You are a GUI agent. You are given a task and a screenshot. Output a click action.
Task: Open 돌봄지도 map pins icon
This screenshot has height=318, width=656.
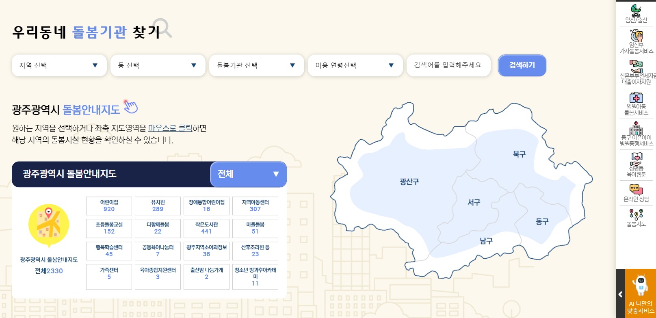pos(636,214)
